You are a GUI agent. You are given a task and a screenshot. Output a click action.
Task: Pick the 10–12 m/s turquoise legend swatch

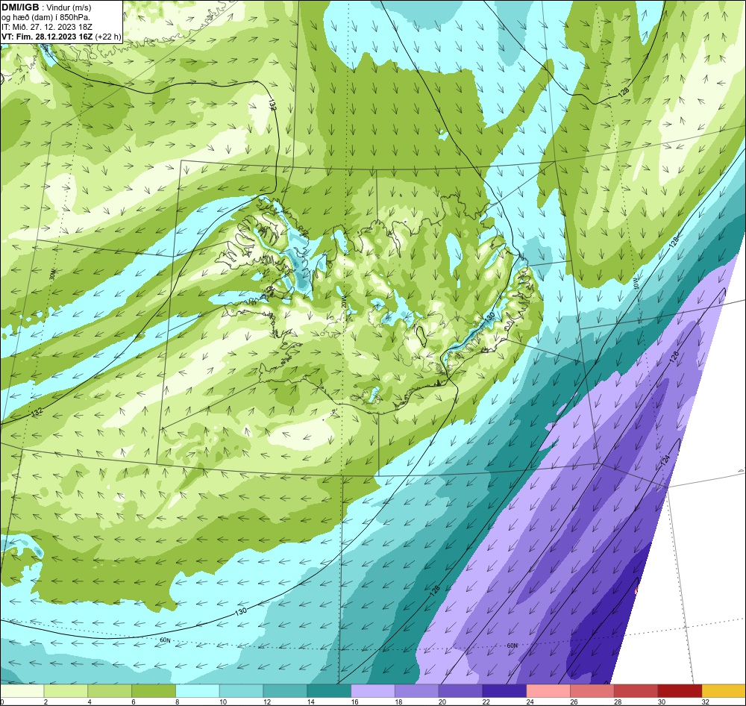(x=241, y=691)
